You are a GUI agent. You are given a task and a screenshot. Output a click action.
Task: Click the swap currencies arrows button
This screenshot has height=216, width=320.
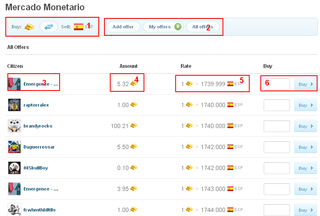49,27
